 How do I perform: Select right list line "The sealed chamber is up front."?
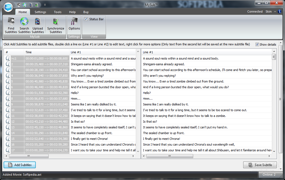164,133
